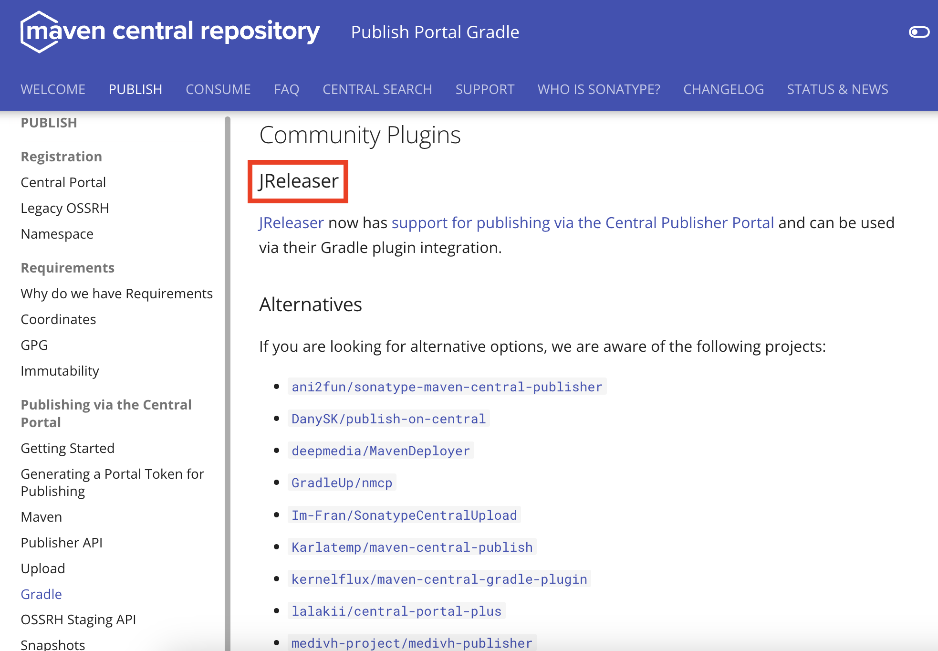
Task: Open the Maven sidebar page
Action: click(42, 517)
